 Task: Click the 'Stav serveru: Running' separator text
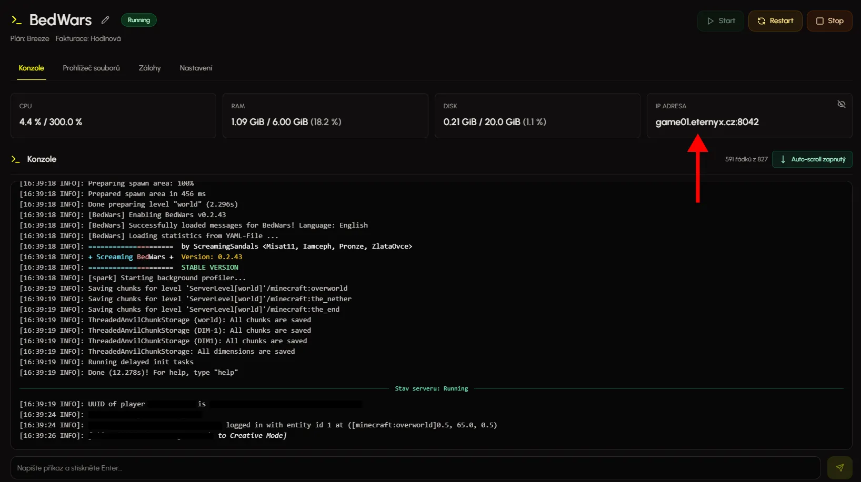click(x=432, y=388)
